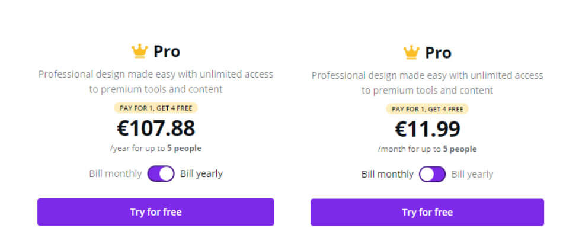Click the plan description on the yearly card

tap(156, 82)
